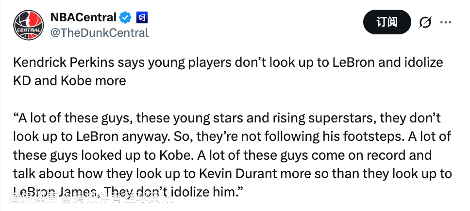Open the Grok slashed-circle icon
470x211 pixels.
click(x=425, y=22)
